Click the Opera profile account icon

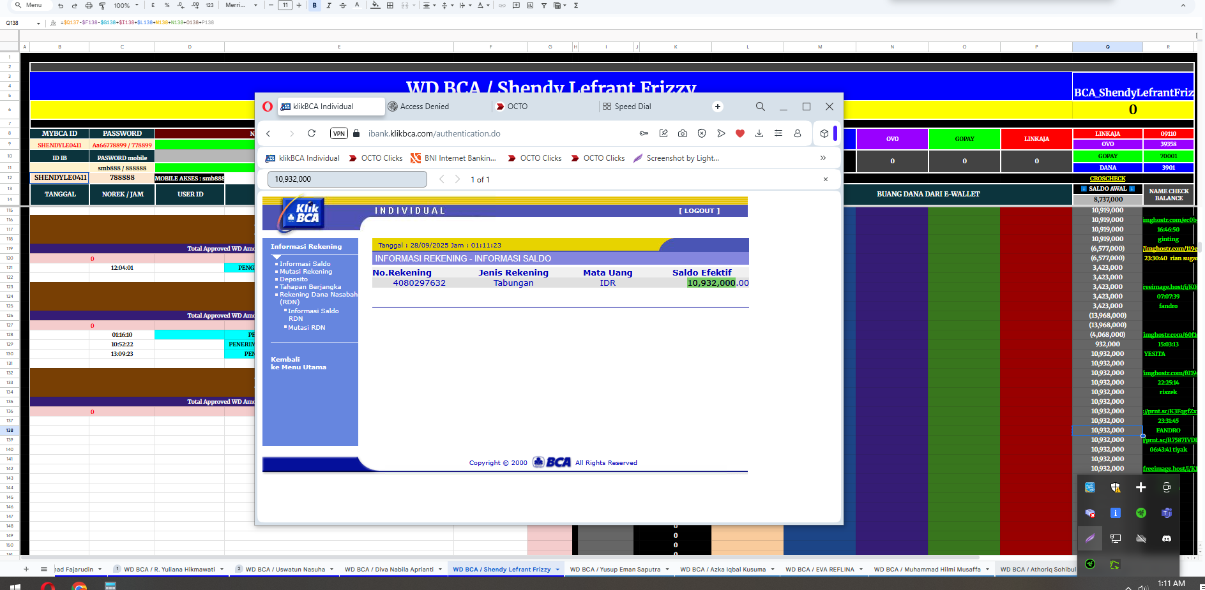(798, 133)
